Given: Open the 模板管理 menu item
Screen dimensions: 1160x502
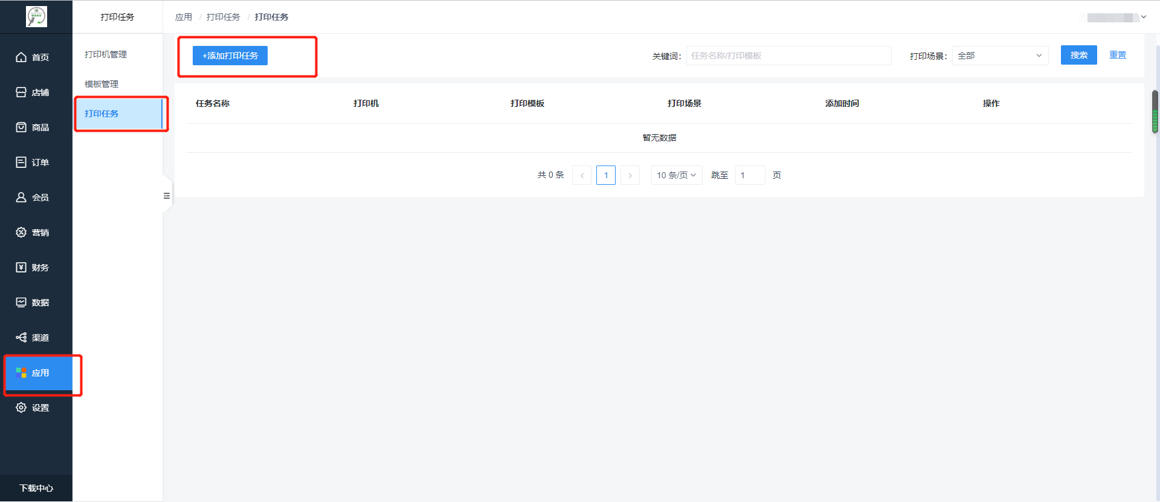Looking at the screenshot, I should pos(101,84).
